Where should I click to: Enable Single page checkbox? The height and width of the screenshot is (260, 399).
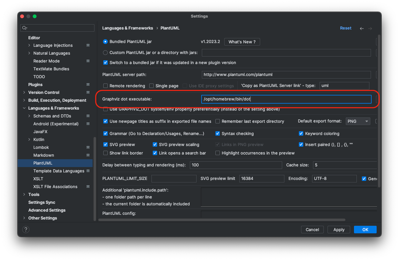click(x=151, y=86)
